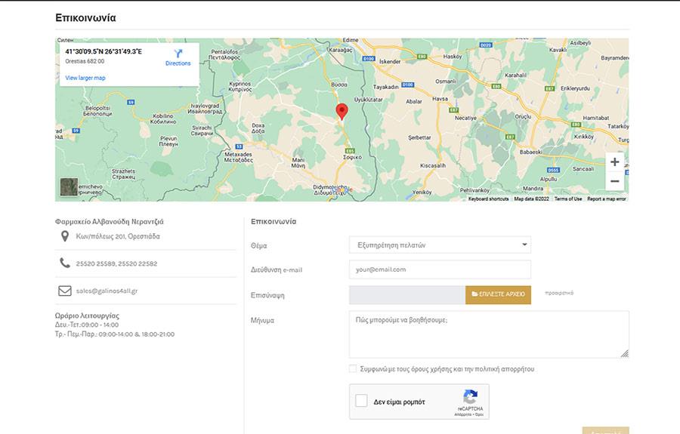Click the phone handset icon
The width and height of the screenshot is (680, 434).
pos(65,263)
